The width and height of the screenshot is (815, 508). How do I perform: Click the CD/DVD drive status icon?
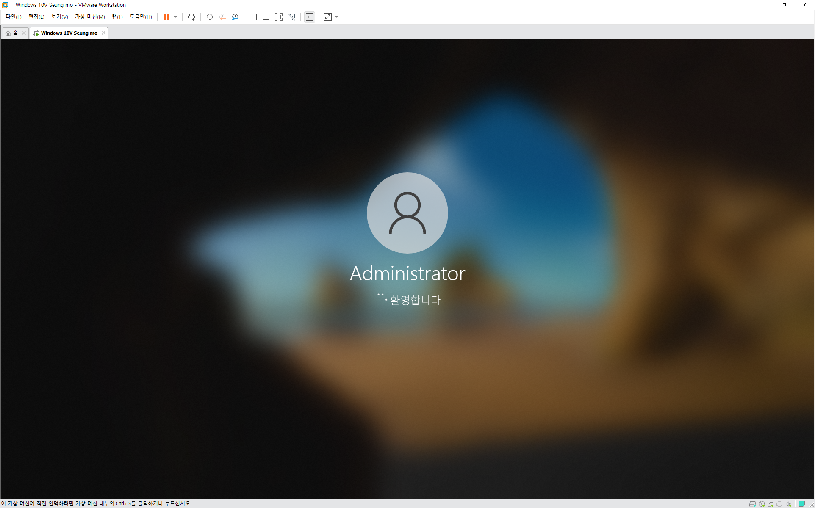762,504
